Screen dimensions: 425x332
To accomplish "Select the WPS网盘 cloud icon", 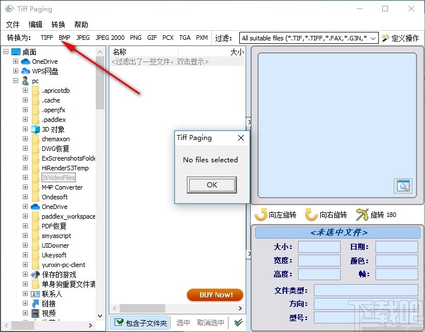I will [26, 71].
